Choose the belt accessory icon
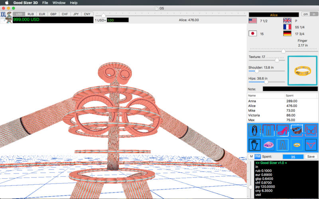 pyautogui.click(x=296, y=130)
